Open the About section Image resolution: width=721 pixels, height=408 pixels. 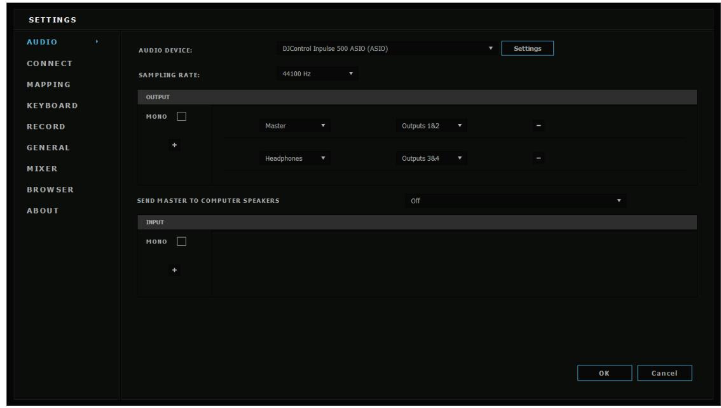43,210
